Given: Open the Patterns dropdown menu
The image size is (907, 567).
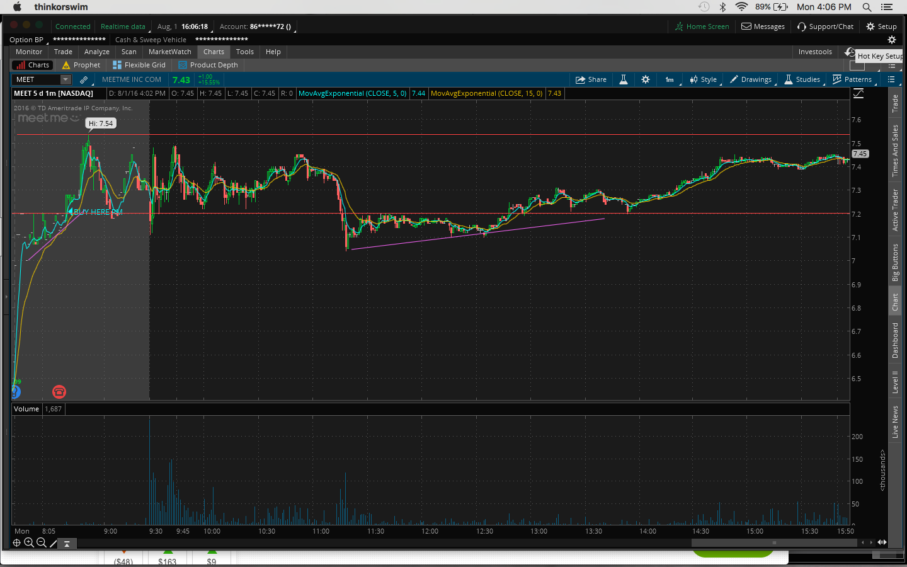Looking at the screenshot, I should (853, 79).
